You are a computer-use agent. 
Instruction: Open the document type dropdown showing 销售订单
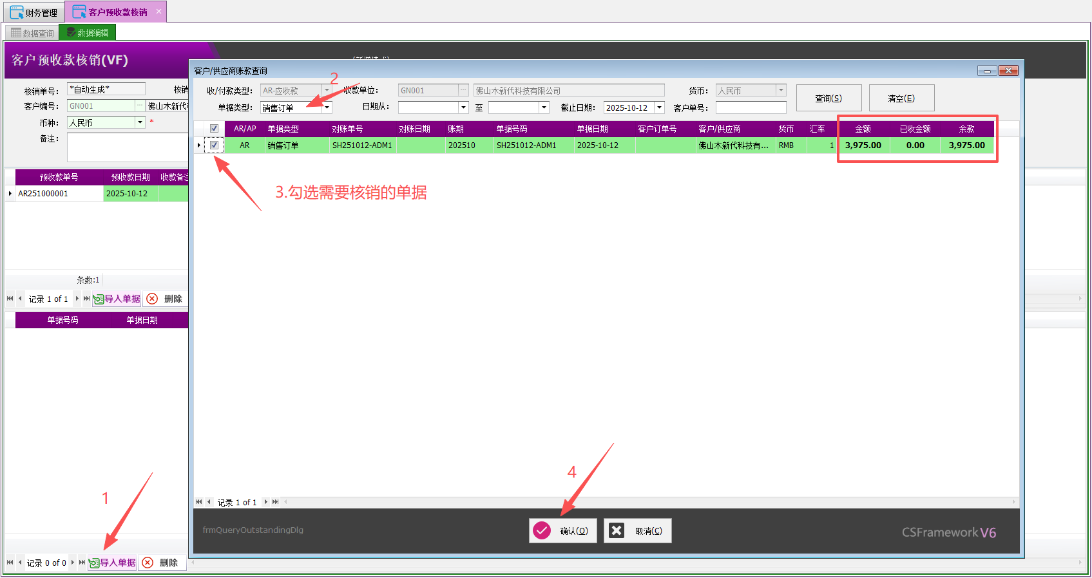coord(327,108)
